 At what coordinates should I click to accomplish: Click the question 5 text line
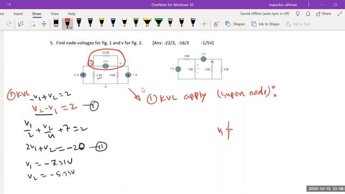[96, 43]
